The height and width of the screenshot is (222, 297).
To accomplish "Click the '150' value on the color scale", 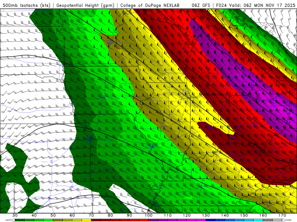I will 244,215.
